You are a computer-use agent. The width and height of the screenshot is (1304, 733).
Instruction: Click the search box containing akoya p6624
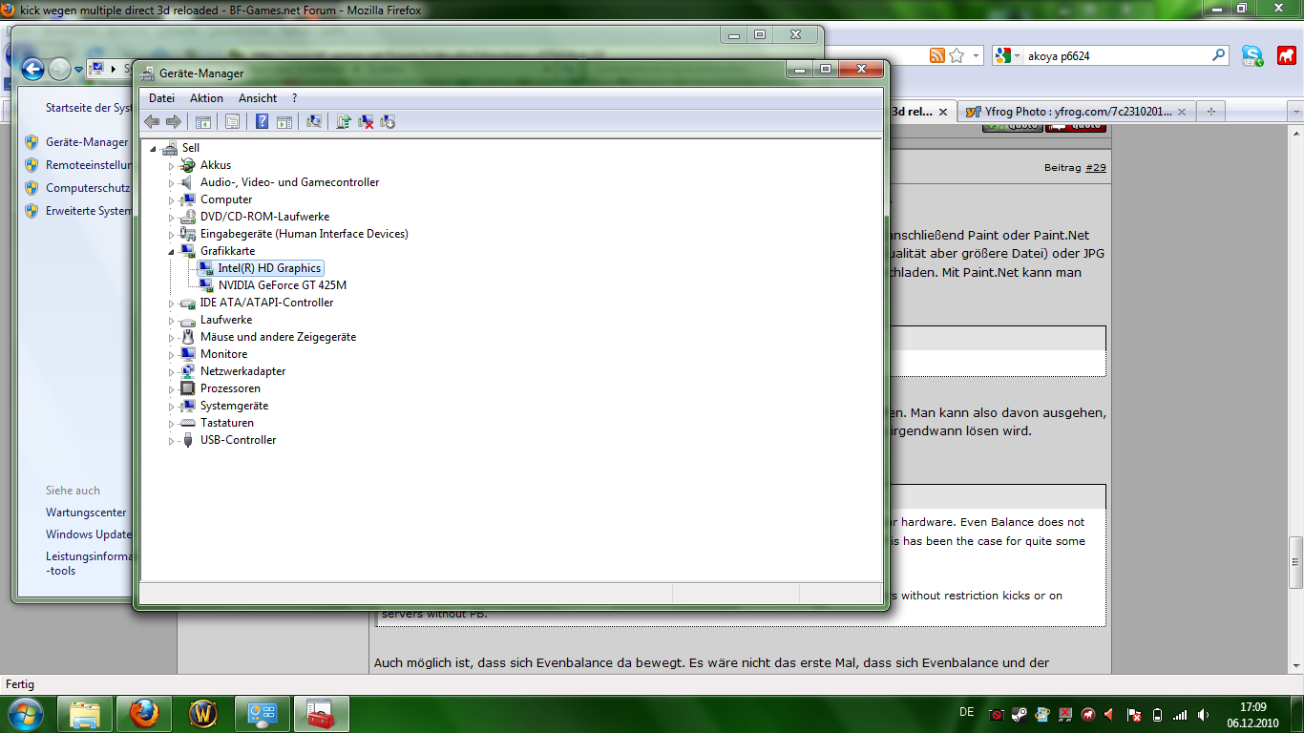1117,56
